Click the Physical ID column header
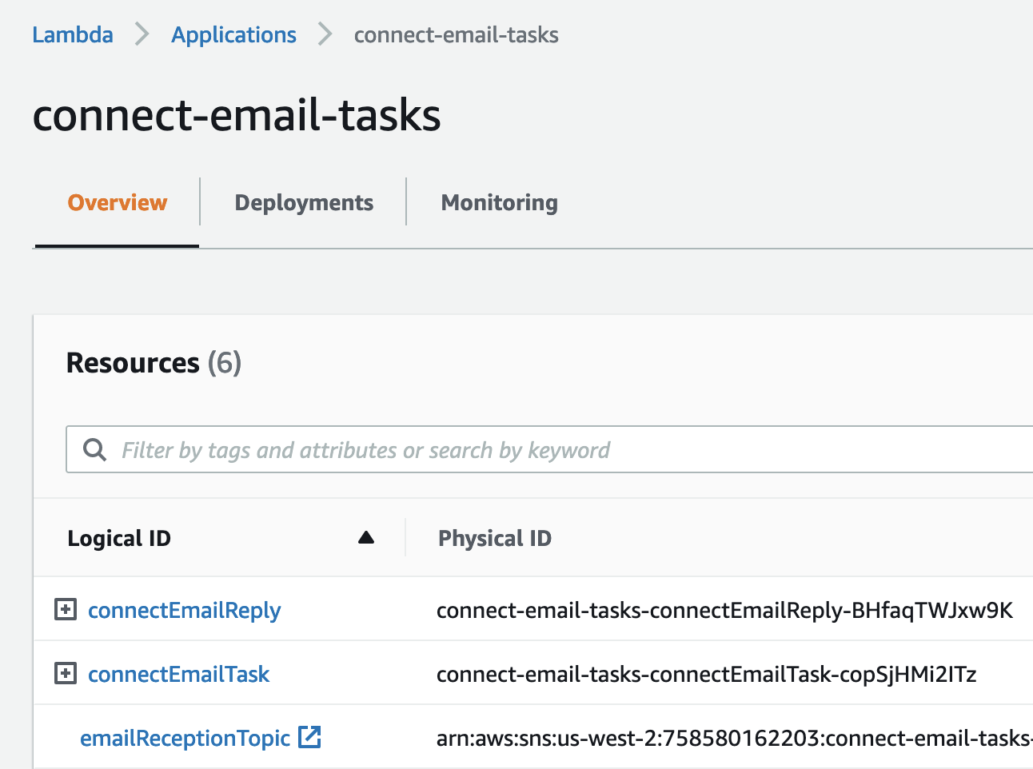The image size is (1033, 769). (x=495, y=538)
